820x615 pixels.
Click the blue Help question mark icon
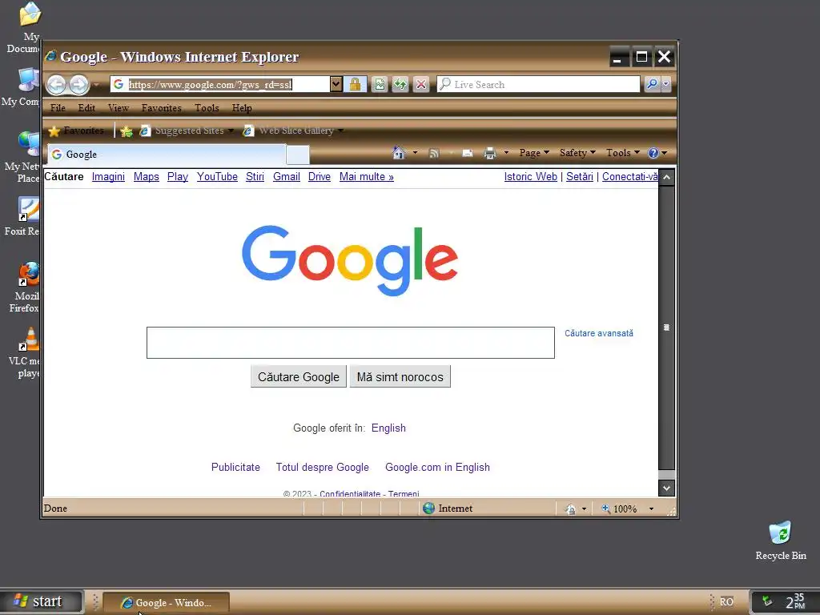coord(653,153)
